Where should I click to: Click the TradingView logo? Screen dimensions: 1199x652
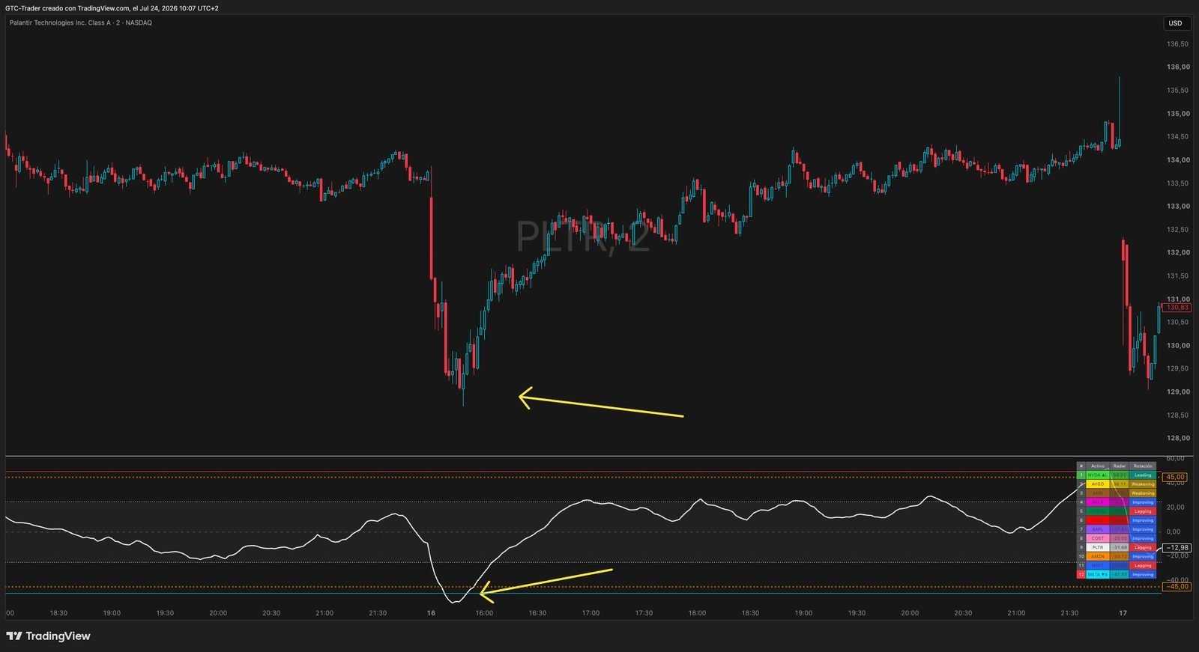pyautogui.click(x=48, y=636)
